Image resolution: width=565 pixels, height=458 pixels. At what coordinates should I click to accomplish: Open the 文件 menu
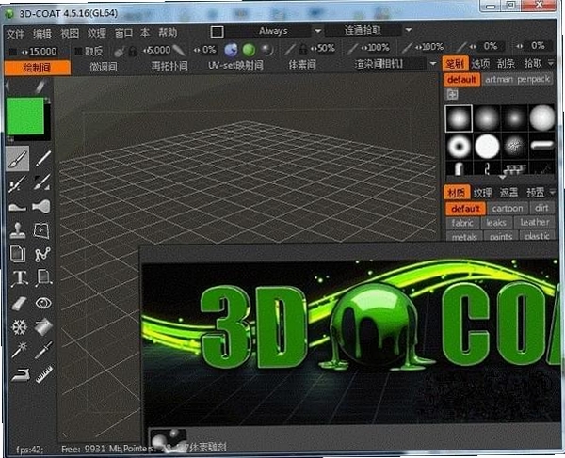pyautogui.click(x=15, y=34)
